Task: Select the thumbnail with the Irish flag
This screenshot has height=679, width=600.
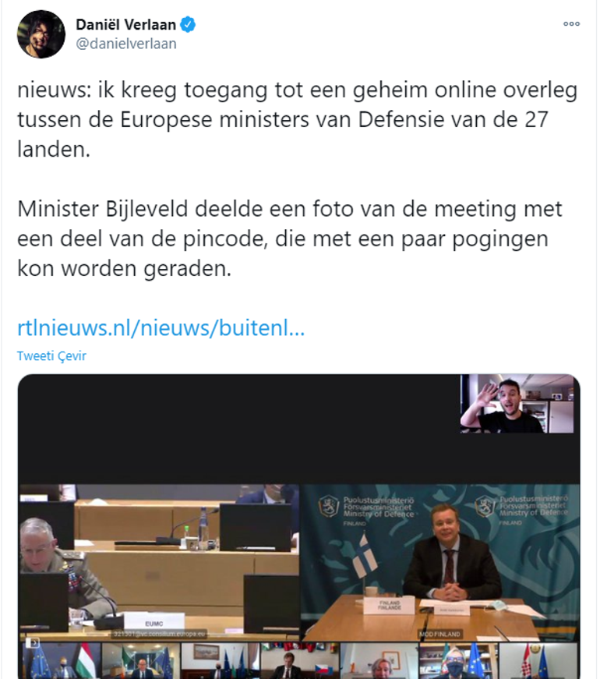Action: 141,661
